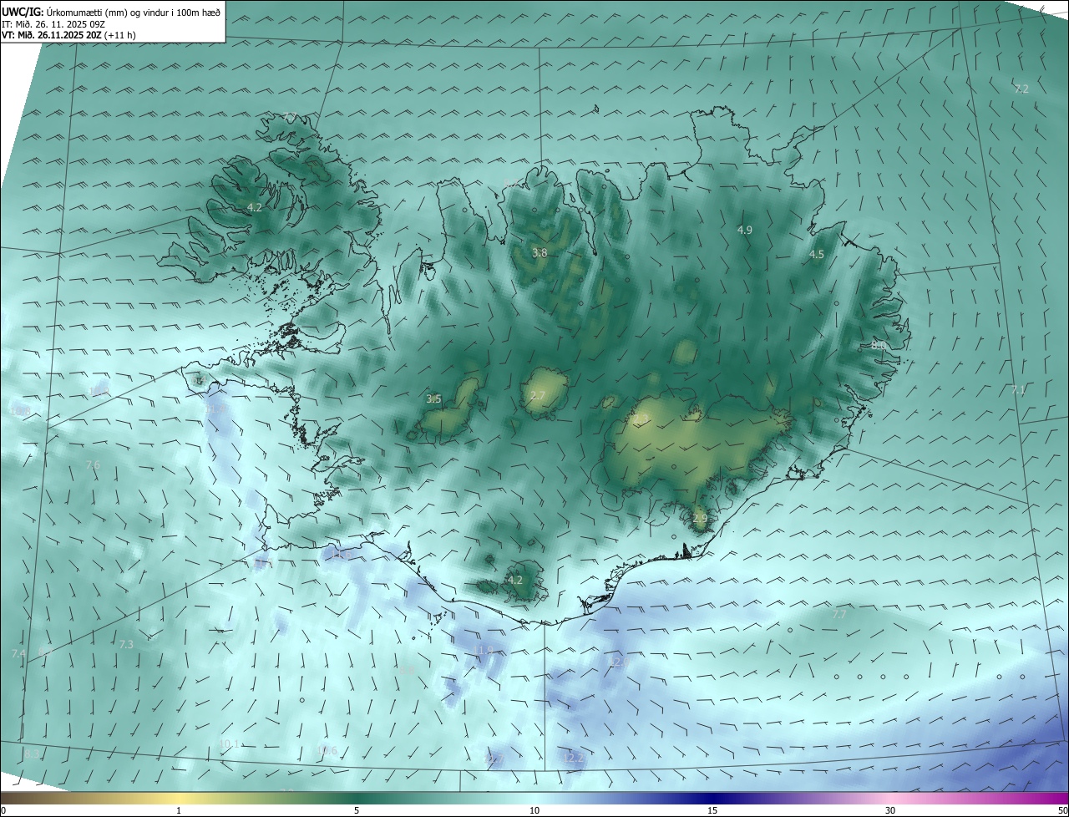Screen dimensions: 1069x817
Task: Click the 1 label on the color scale
Action: pos(179,810)
